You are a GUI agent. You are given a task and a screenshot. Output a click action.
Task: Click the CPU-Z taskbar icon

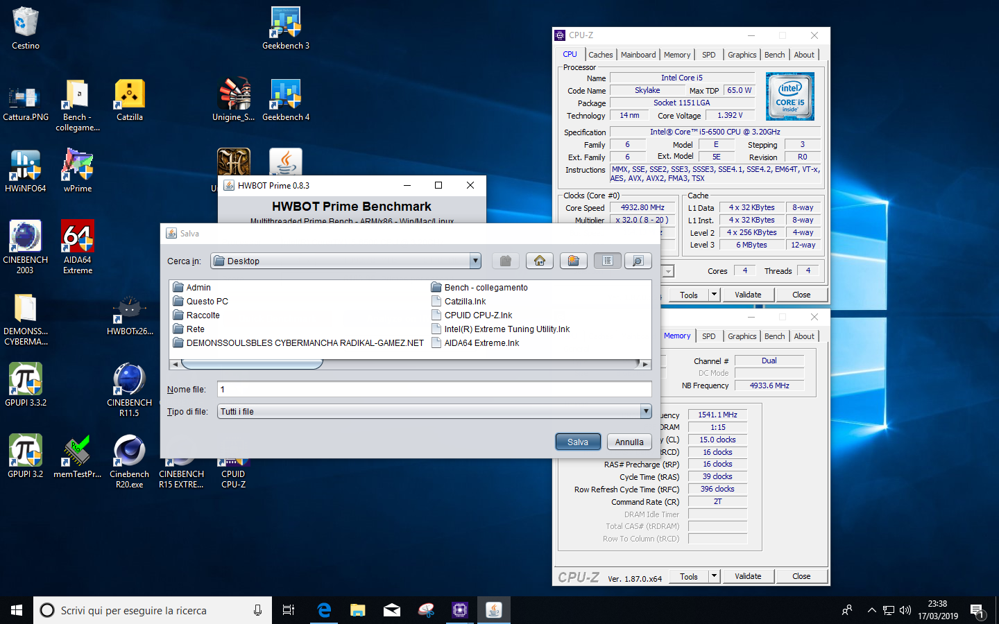click(x=460, y=610)
